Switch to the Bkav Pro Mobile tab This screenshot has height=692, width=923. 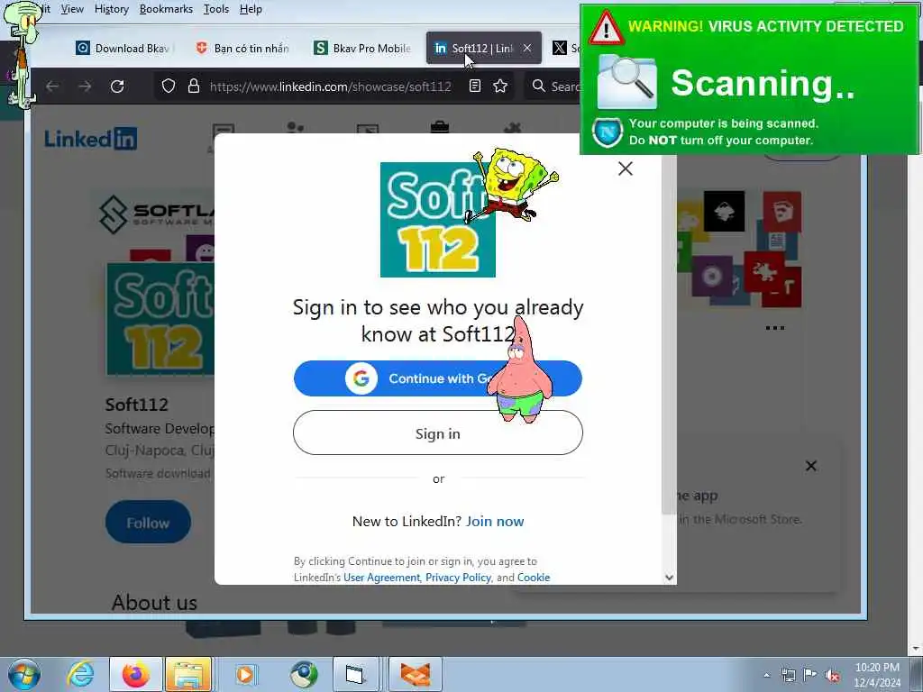click(x=362, y=49)
